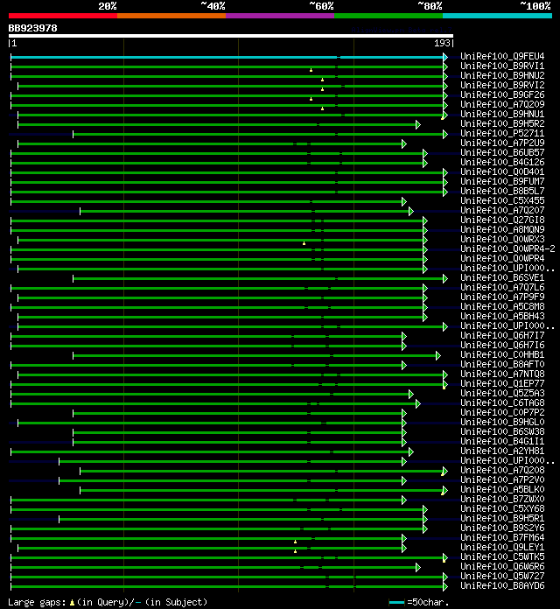Open hit UniRef100_B8AYD6

(x=502, y=585)
